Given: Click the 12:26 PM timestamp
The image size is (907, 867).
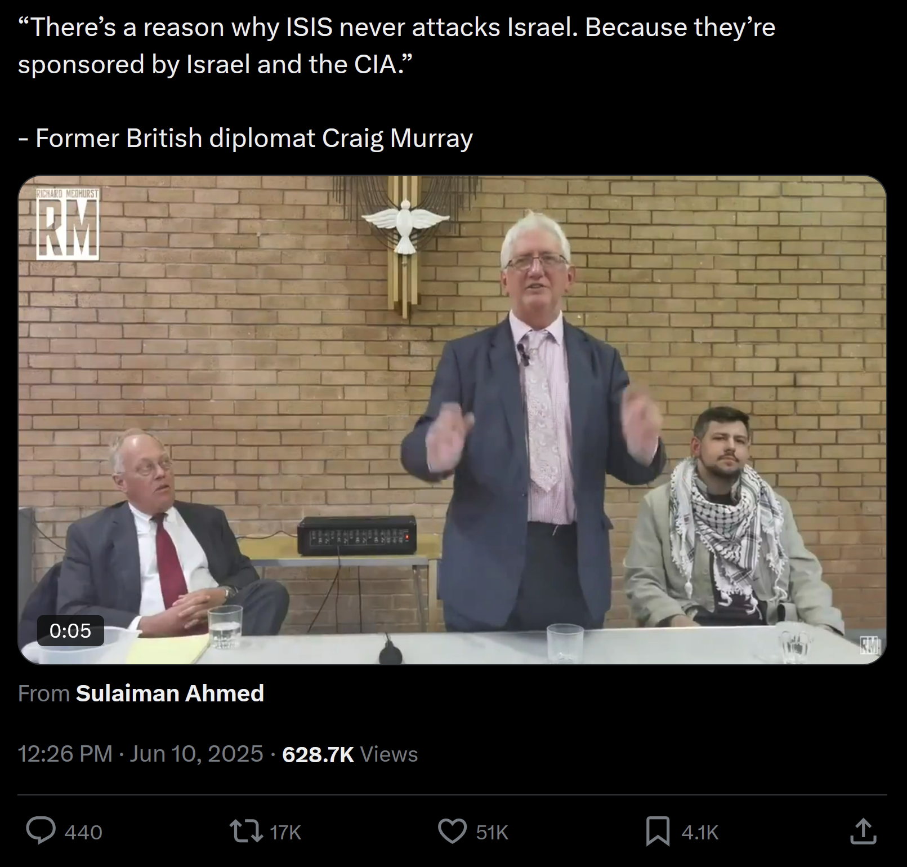Looking at the screenshot, I should [x=65, y=754].
